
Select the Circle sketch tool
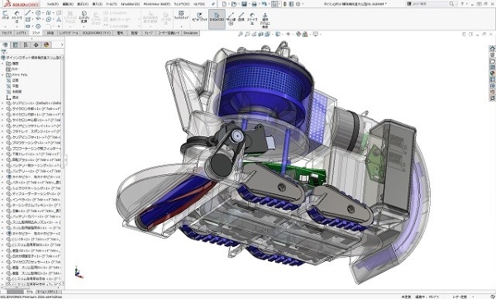tap(38, 13)
